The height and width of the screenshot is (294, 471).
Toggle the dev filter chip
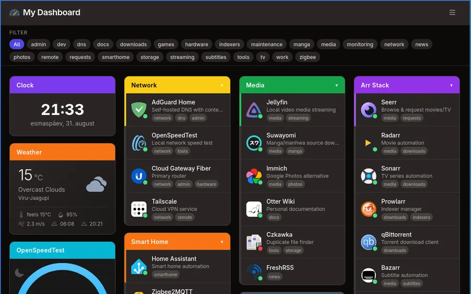coord(62,44)
